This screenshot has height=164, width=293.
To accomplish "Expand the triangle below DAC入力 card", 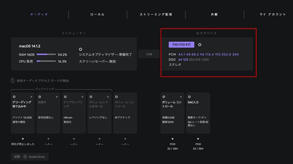I will coord(198,139).
